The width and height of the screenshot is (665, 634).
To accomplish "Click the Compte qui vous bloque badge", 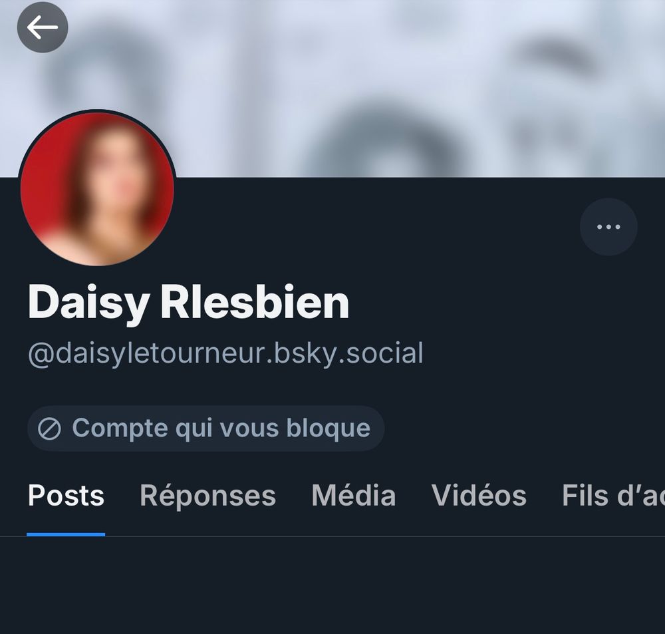I will (206, 428).
